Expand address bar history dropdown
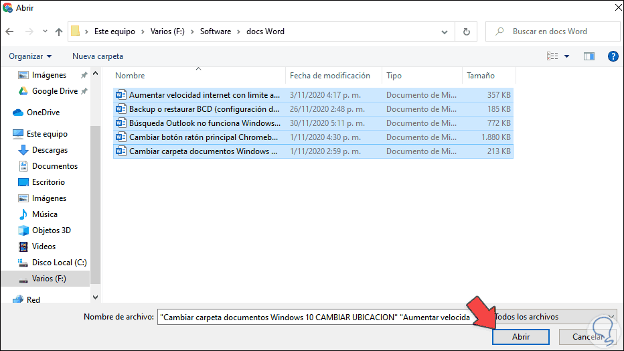 [x=445, y=32]
